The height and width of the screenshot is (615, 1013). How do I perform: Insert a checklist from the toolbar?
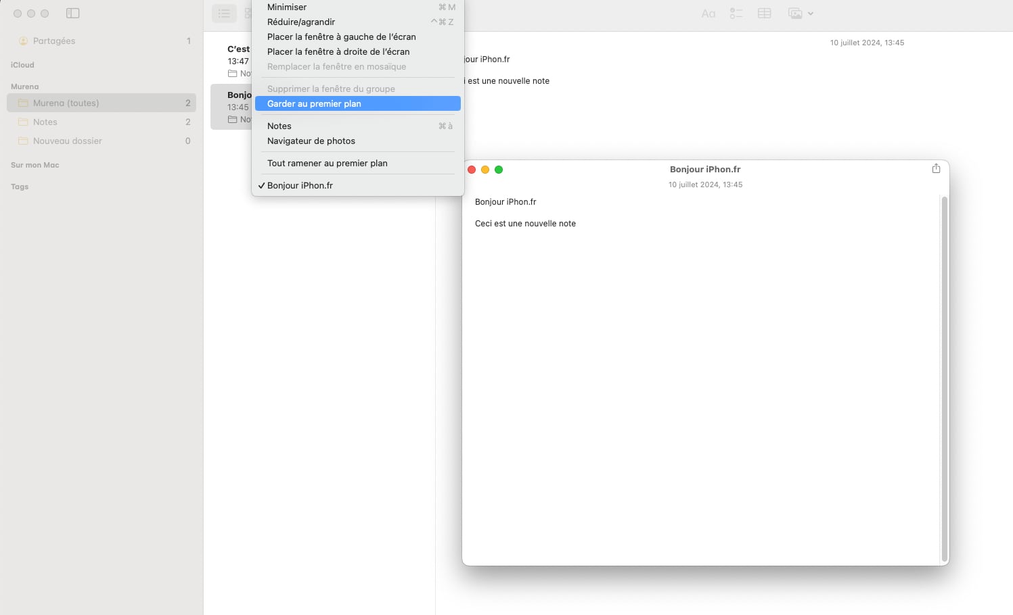coord(736,14)
